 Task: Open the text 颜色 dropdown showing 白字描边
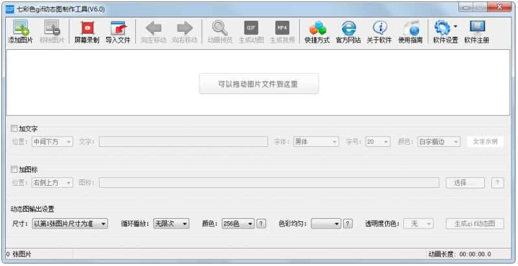438,142
